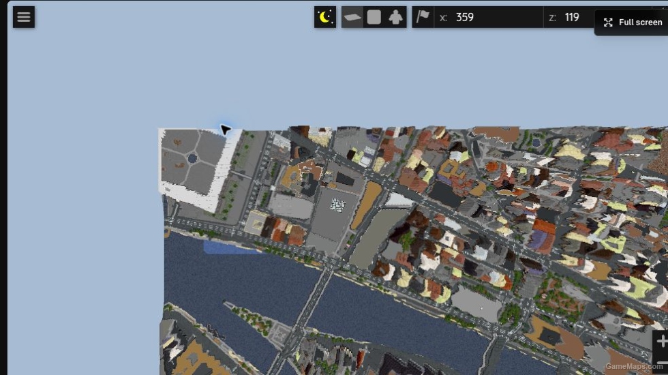Edit the x coordinate field
Image resolution: width=668 pixels, height=375 pixels.
point(489,17)
